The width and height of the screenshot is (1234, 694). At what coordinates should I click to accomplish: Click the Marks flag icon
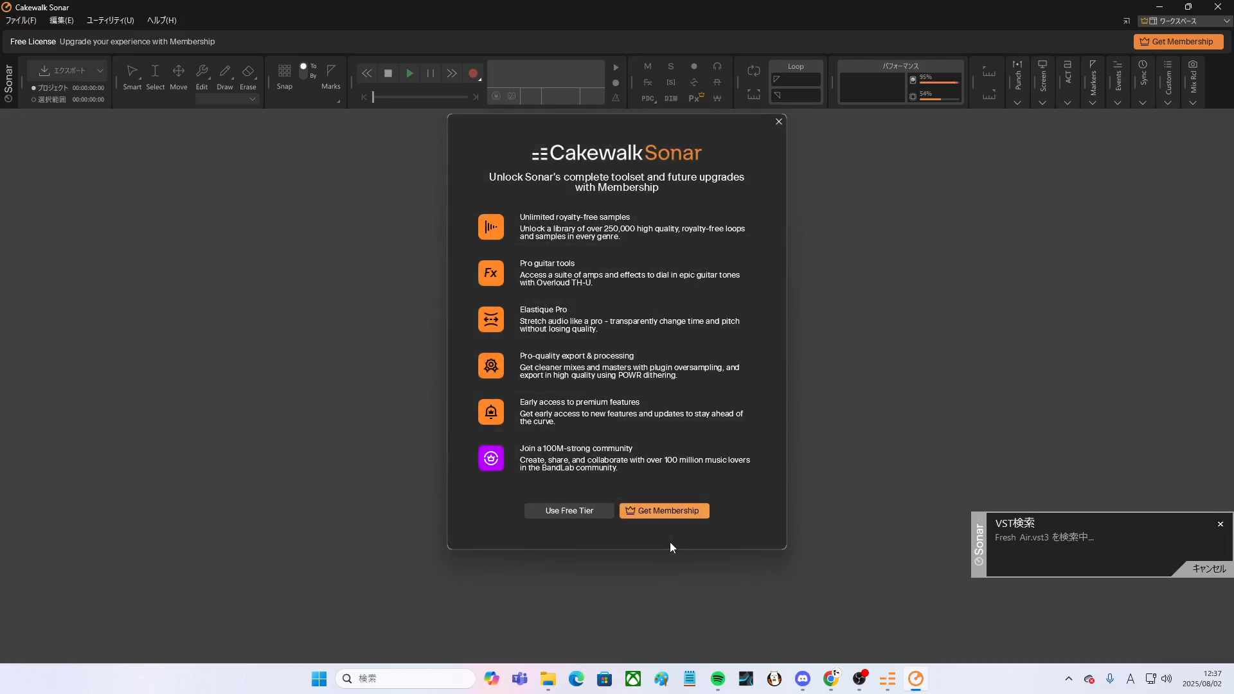(331, 70)
